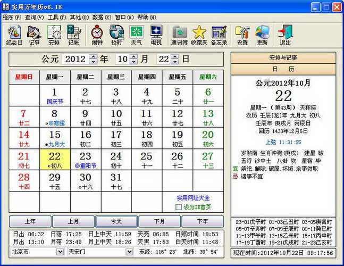
Task: Select October 15 in the calendar
Action: click(55, 138)
